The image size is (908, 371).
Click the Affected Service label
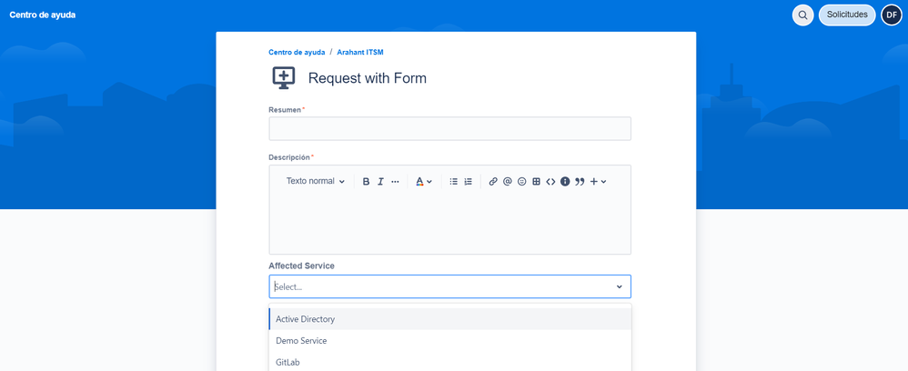(302, 266)
